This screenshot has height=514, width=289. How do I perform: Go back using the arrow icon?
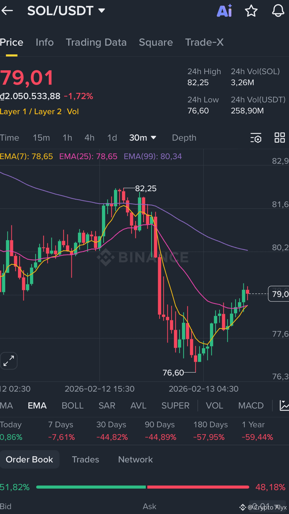(7, 11)
